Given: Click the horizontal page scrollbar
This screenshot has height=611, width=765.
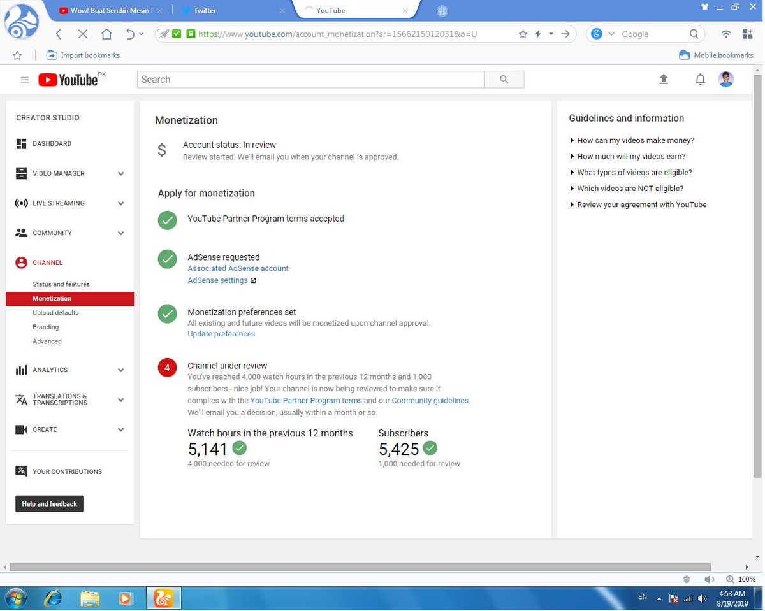Looking at the screenshot, I should click(x=360, y=567).
